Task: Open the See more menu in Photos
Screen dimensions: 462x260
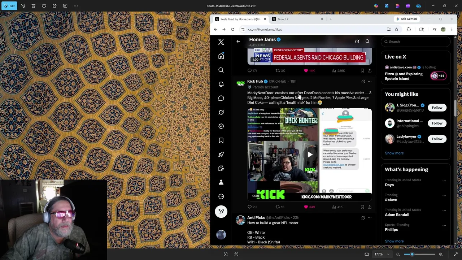Action: tap(76, 6)
